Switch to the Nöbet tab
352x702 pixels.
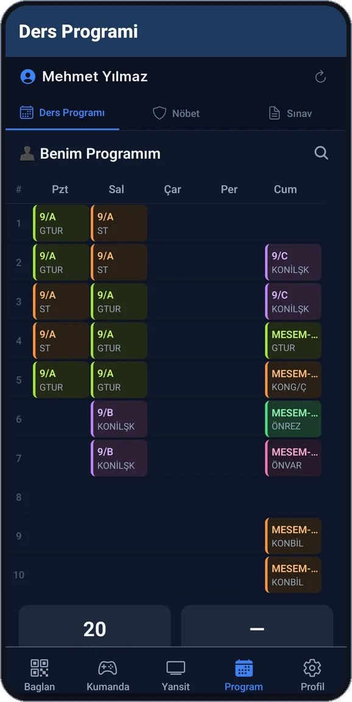(x=176, y=113)
